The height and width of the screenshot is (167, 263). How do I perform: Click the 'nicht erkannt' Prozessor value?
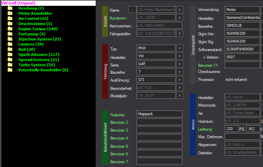click(x=236, y=80)
